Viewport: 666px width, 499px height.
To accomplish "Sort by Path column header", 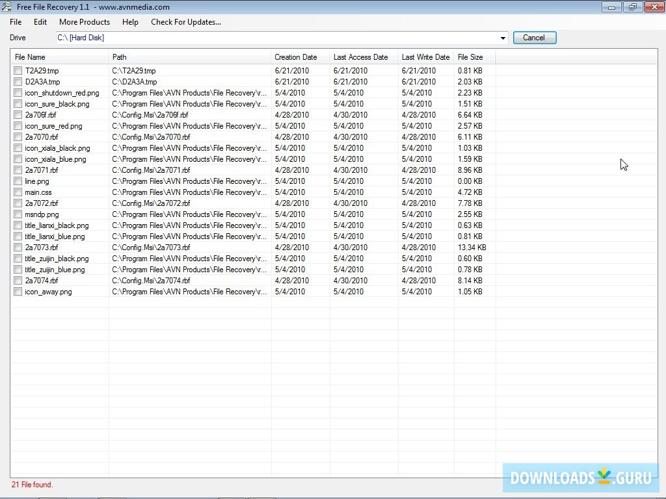I will pos(190,57).
